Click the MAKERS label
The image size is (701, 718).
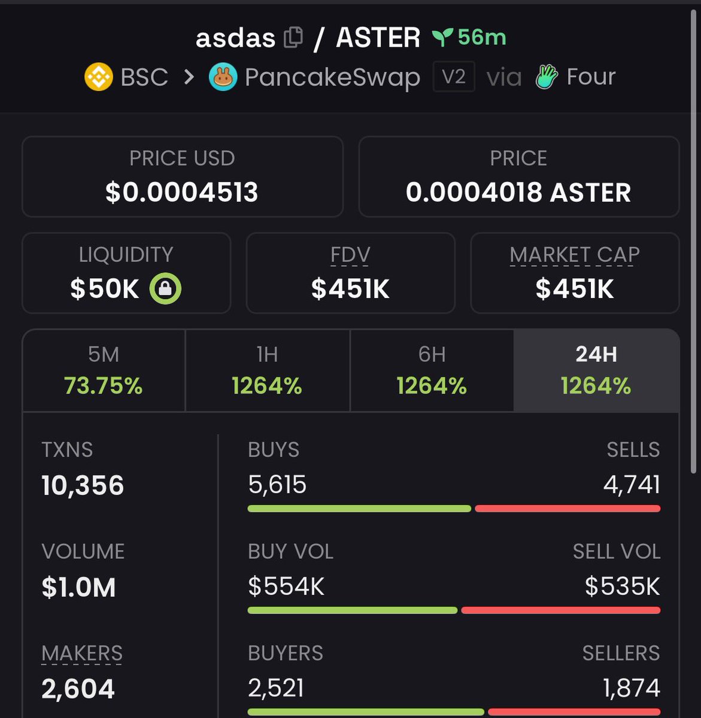tap(82, 653)
